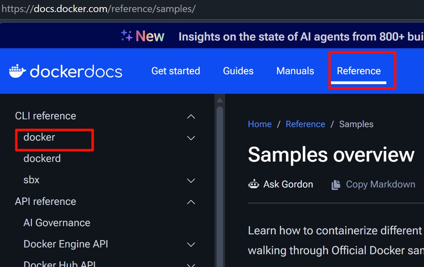Open the Guides tab
This screenshot has width=424, height=267.
238,71
